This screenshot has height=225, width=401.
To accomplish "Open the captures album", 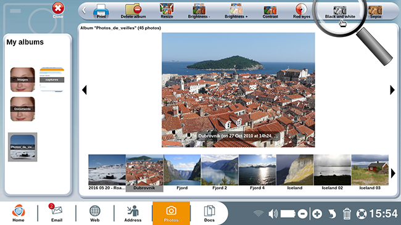I will [x=52, y=80].
